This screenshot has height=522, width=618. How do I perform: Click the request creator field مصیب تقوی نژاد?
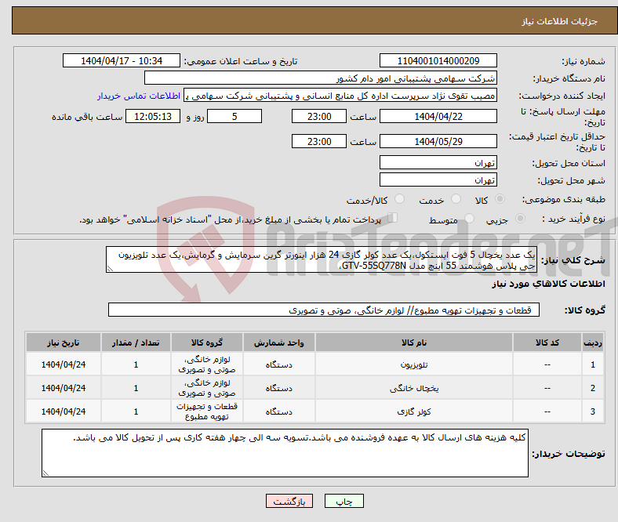point(340,96)
